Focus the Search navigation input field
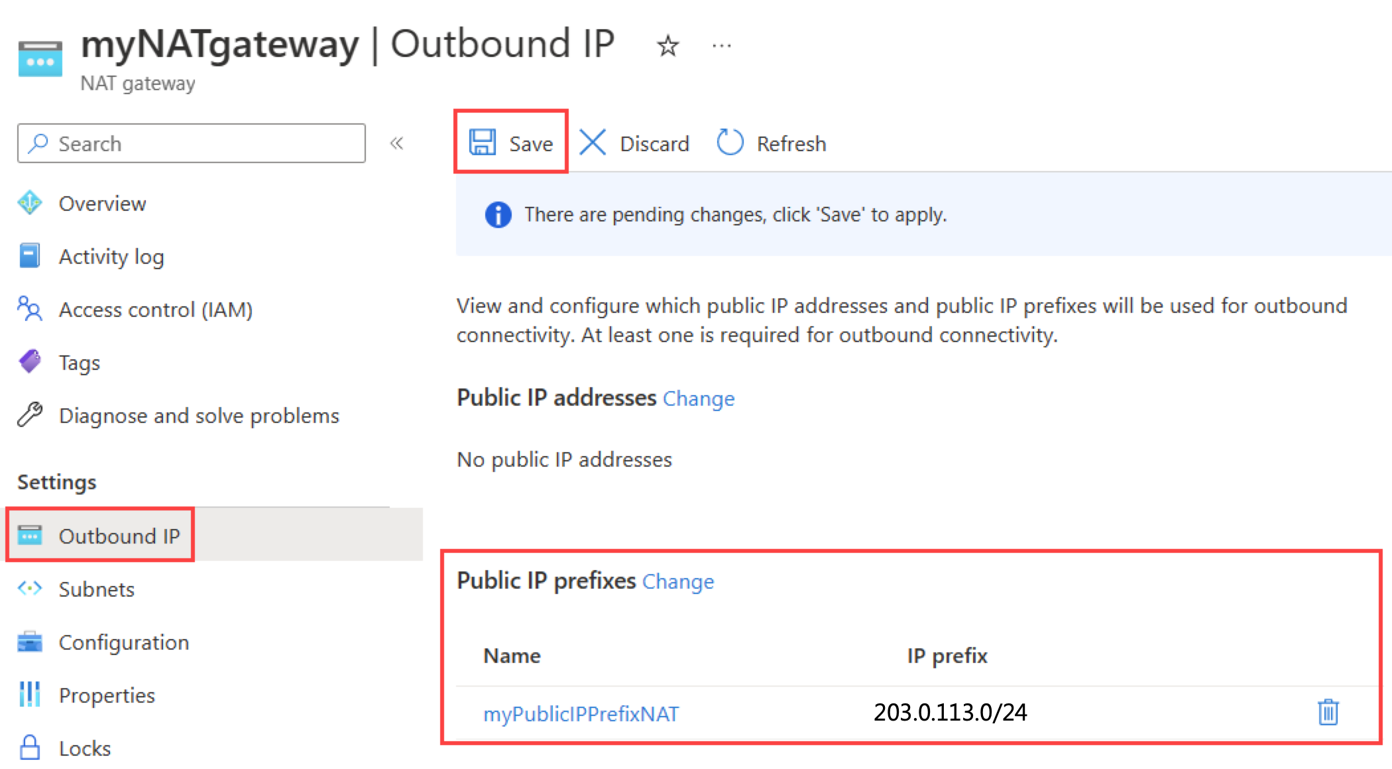This screenshot has height=769, width=1392. click(x=188, y=143)
